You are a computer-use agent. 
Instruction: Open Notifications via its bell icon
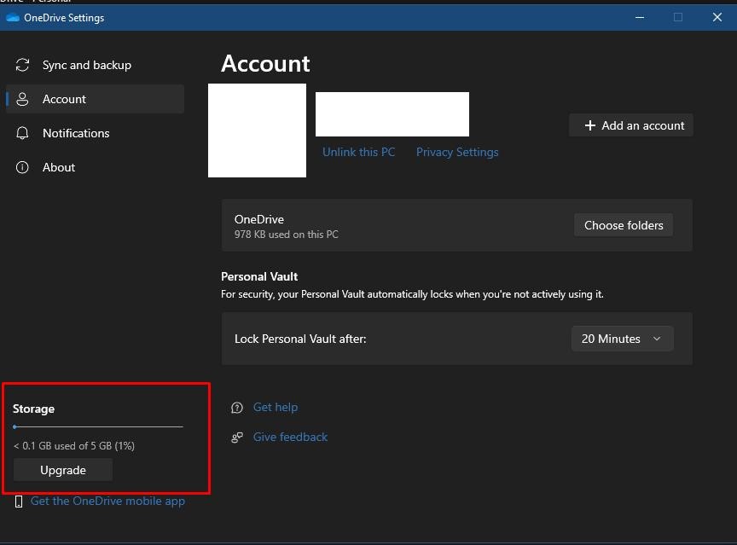(x=21, y=133)
